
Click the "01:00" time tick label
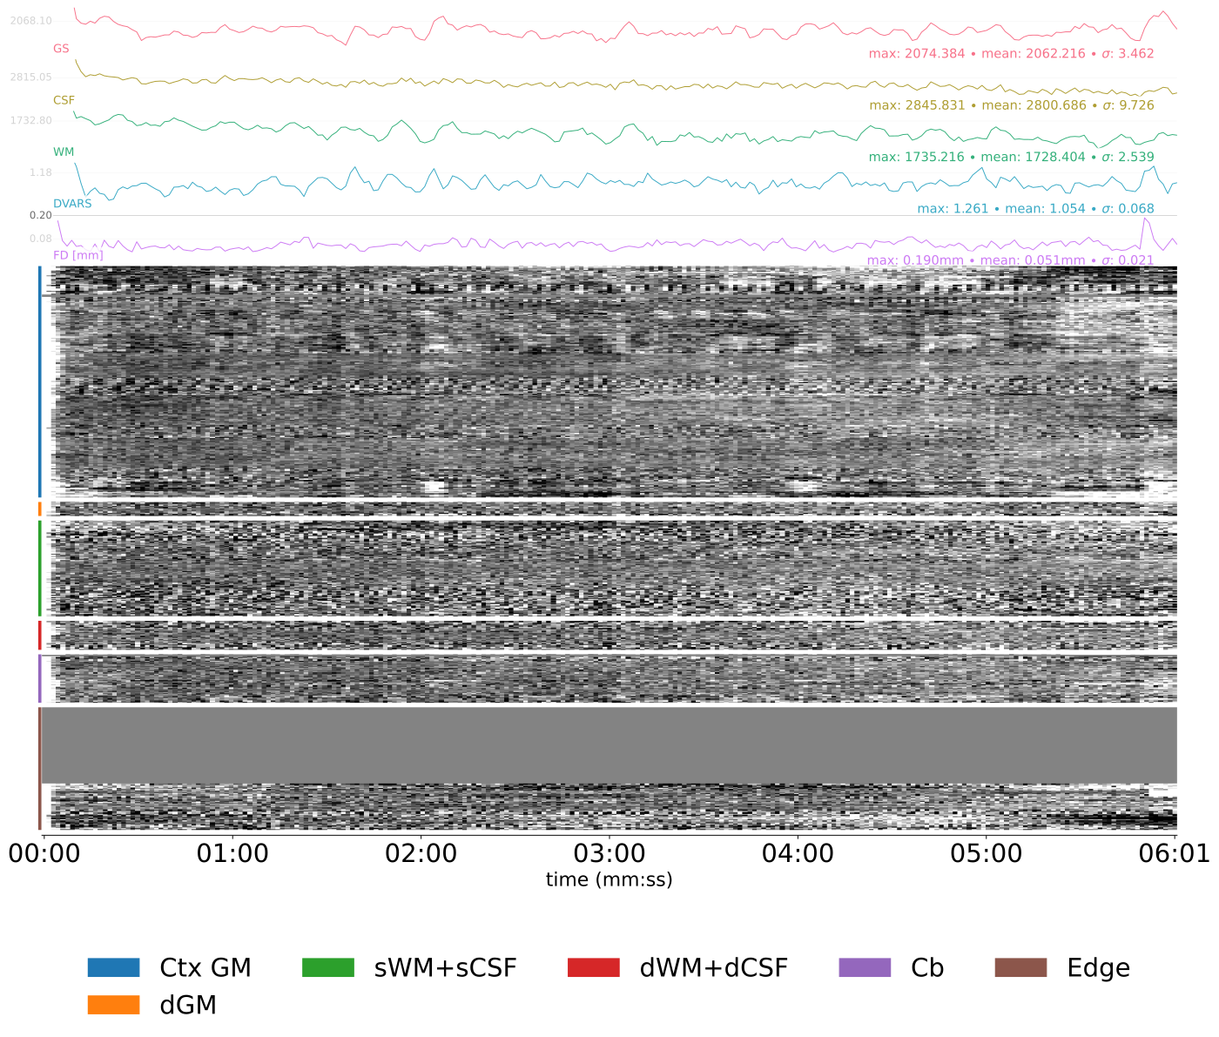tap(232, 853)
